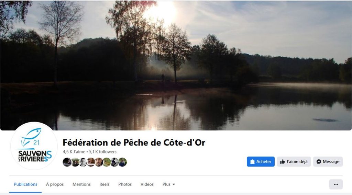352x195 pixels.
Task: Open the three-dots more options button
Action: click(x=336, y=184)
